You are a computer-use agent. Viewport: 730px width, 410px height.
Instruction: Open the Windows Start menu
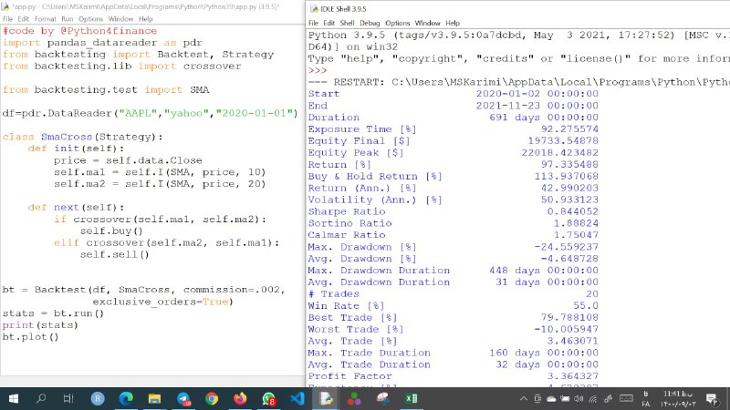coord(14,398)
